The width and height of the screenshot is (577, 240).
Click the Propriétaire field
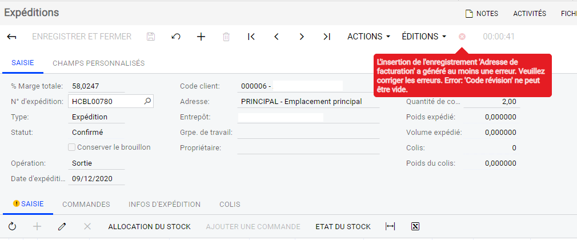pyautogui.click(x=308, y=148)
